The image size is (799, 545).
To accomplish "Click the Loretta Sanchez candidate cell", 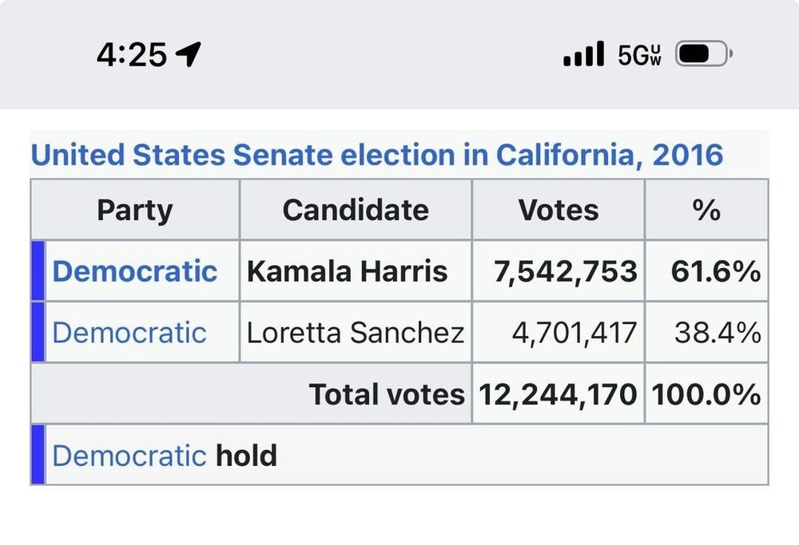I will click(x=356, y=332).
